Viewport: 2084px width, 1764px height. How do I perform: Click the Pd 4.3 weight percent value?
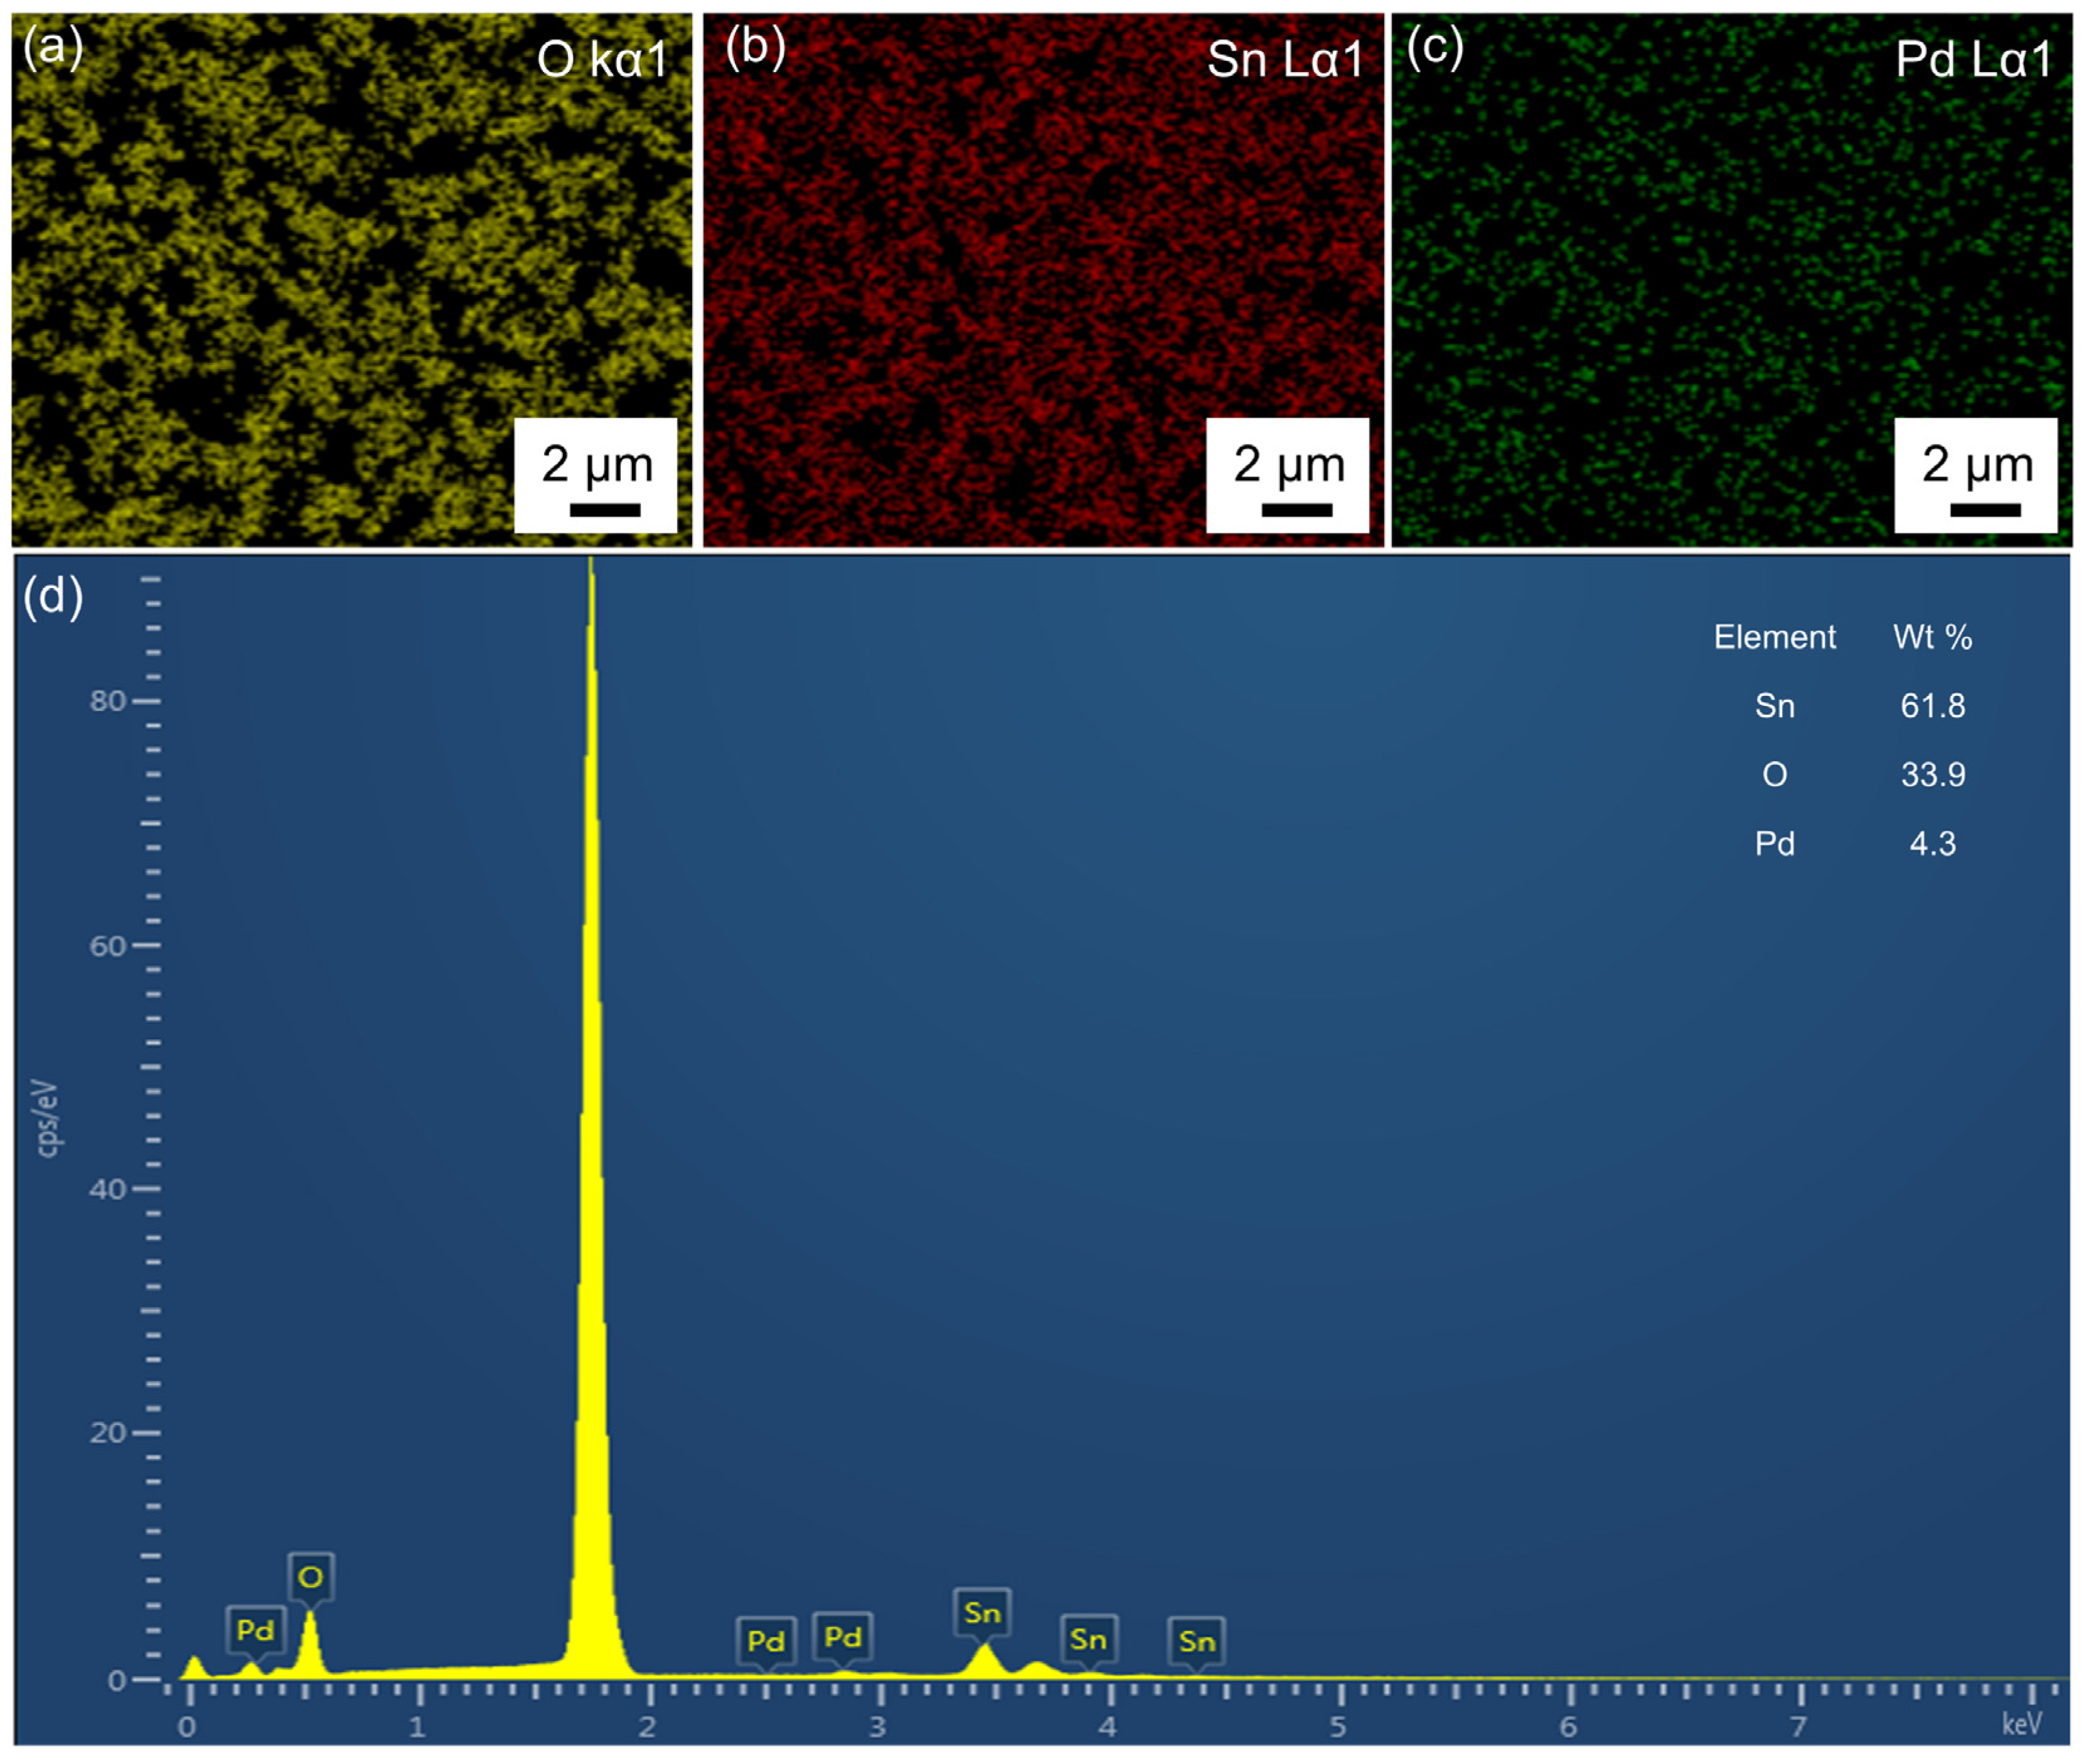click(x=1932, y=843)
